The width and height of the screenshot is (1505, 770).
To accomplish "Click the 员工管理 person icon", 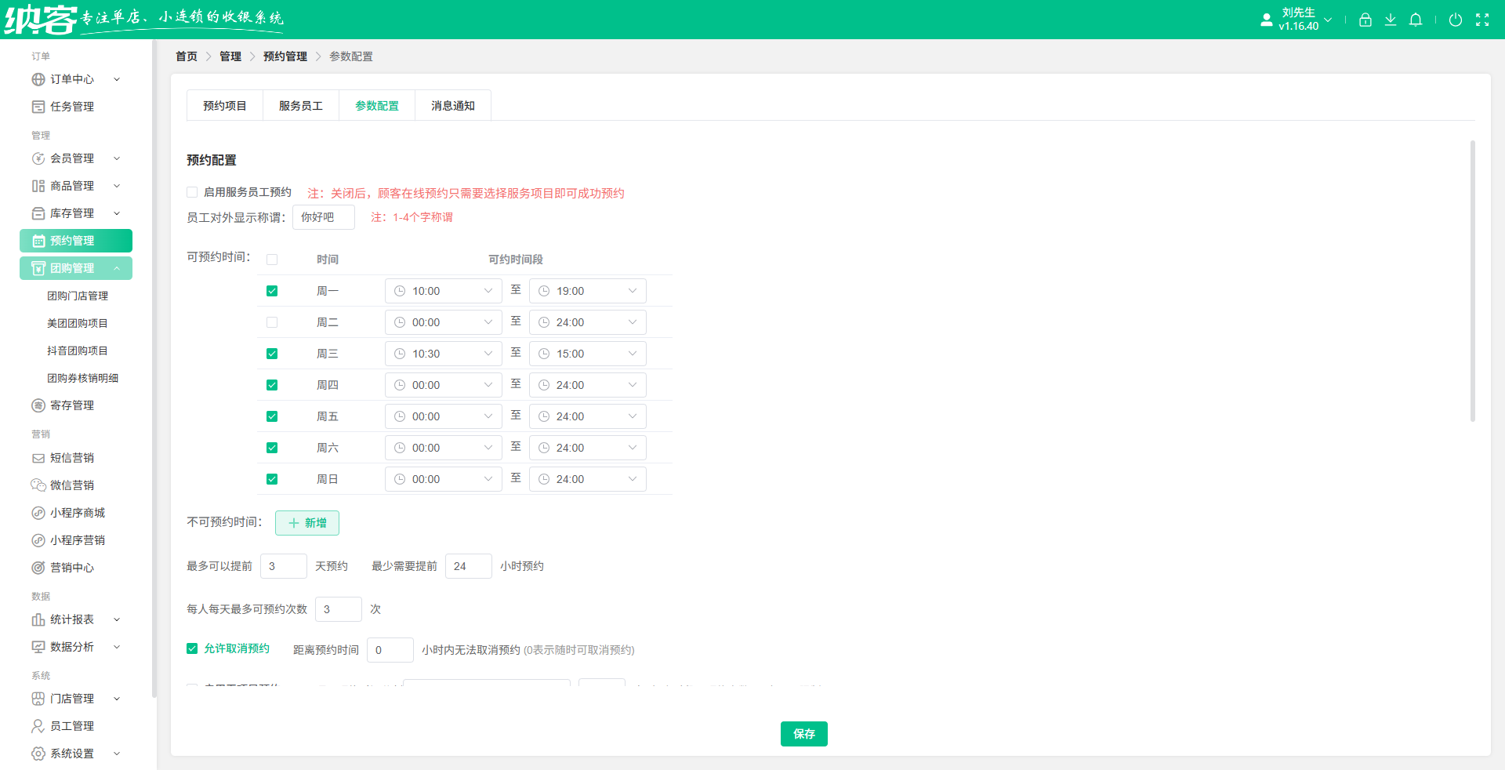I will point(38,726).
